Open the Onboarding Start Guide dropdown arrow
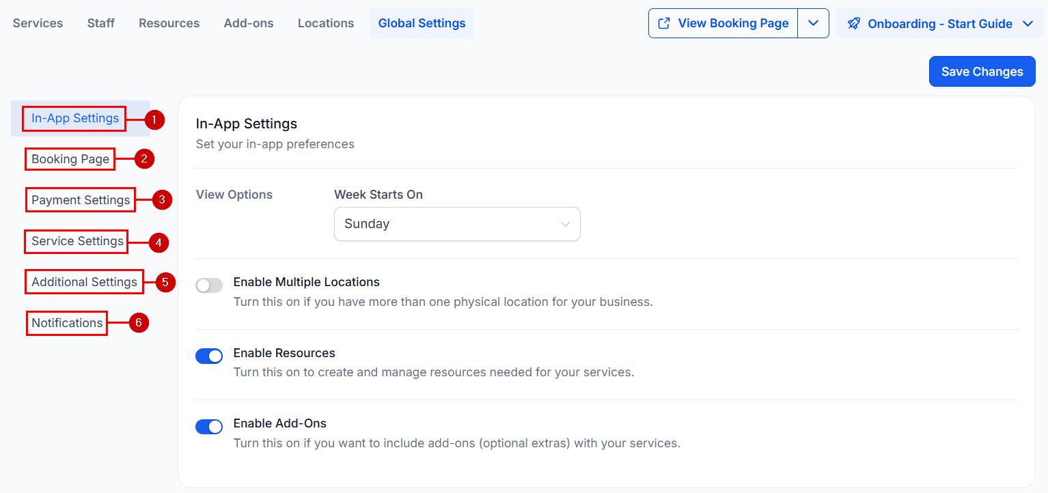 tap(1029, 23)
